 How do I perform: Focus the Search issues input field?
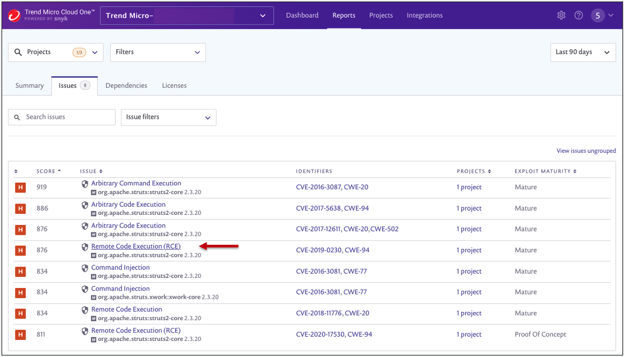[x=62, y=117]
